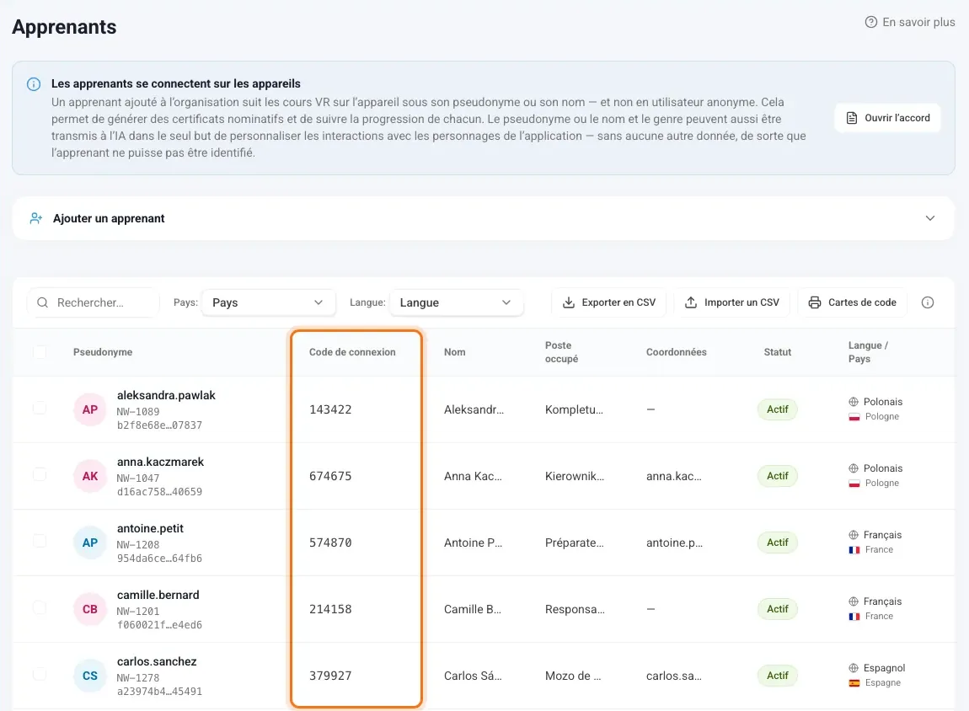Tick the checkbox for antoine.petit
Screen dimensions: 969x711
click(x=40, y=541)
